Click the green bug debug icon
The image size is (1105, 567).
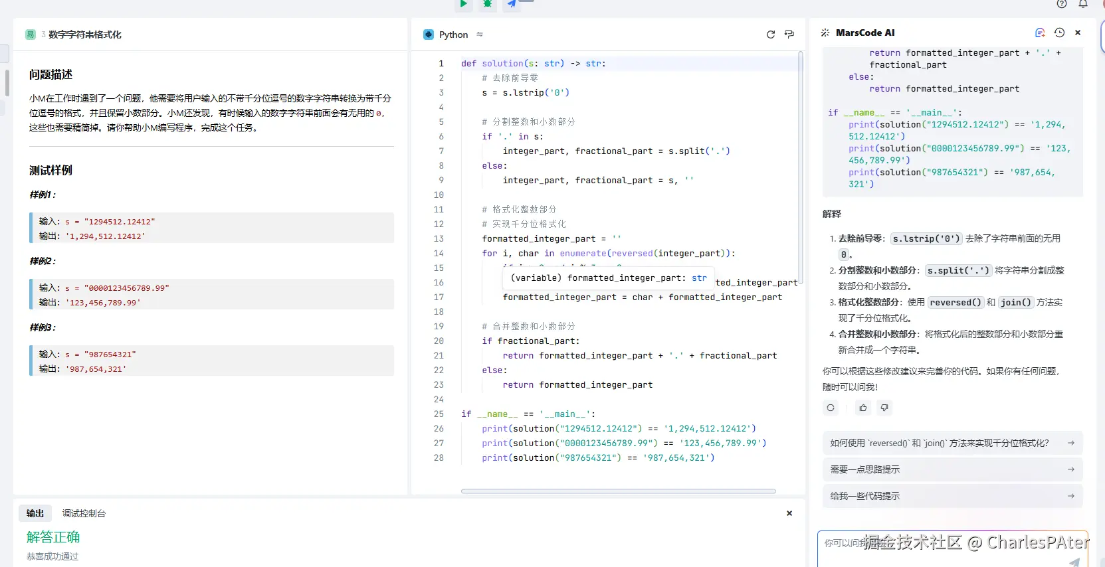point(488,4)
